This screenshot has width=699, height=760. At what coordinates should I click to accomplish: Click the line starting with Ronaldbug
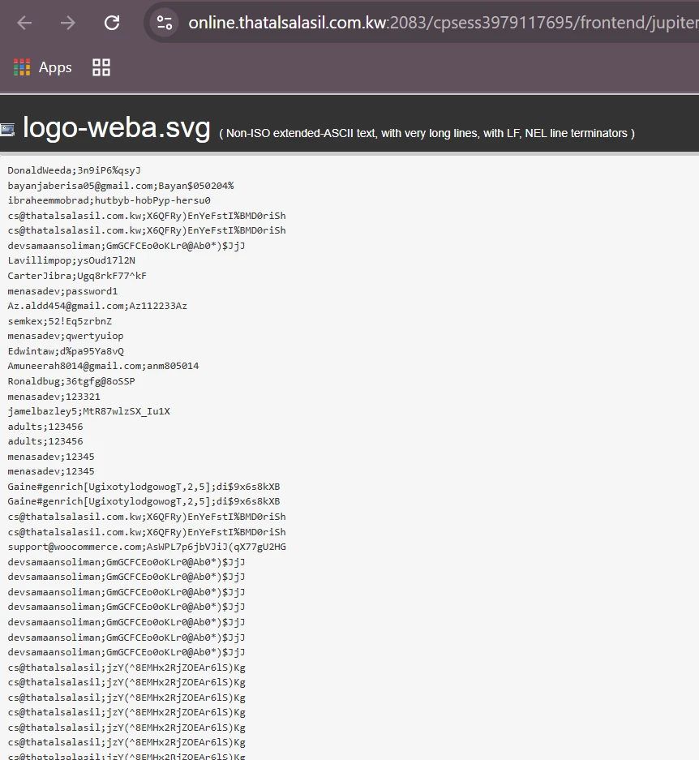point(71,381)
